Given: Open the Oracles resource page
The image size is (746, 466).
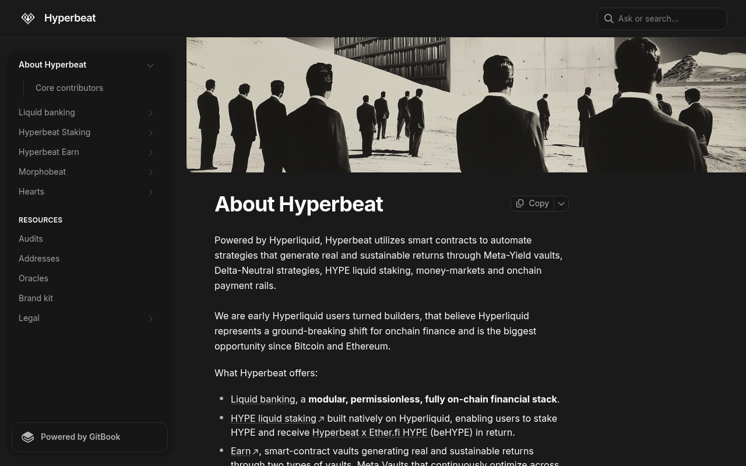Looking at the screenshot, I should pyautogui.click(x=33, y=278).
